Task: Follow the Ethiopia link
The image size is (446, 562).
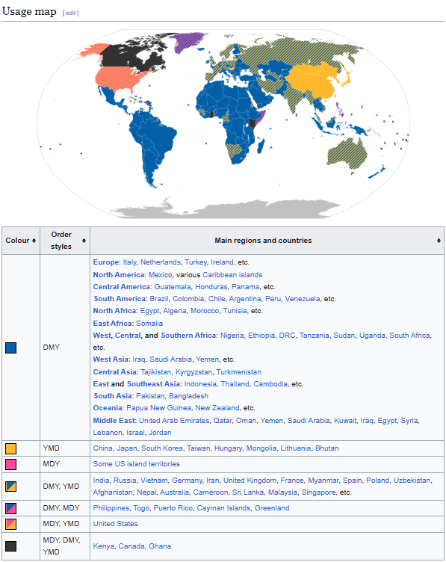Action: (261, 335)
